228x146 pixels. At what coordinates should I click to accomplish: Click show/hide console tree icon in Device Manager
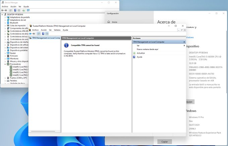point(10,10)
